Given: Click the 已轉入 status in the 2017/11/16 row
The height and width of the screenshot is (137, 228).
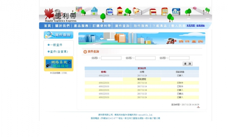Looking at the screenshot, I should point(180,90).
